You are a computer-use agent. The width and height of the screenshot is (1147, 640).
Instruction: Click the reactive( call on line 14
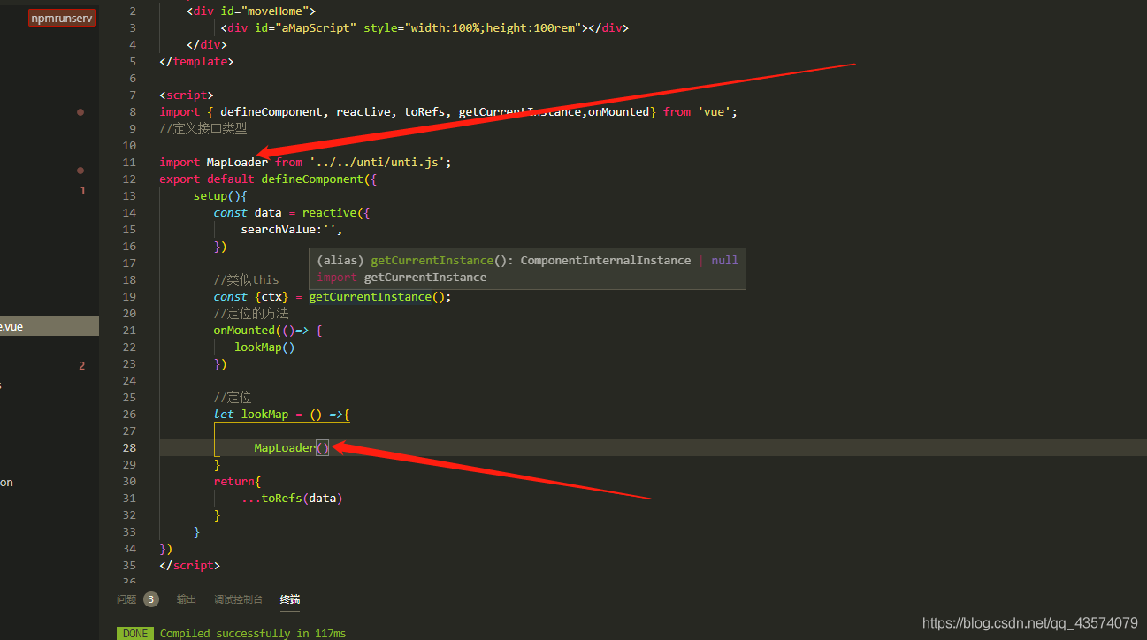(333, 213)
